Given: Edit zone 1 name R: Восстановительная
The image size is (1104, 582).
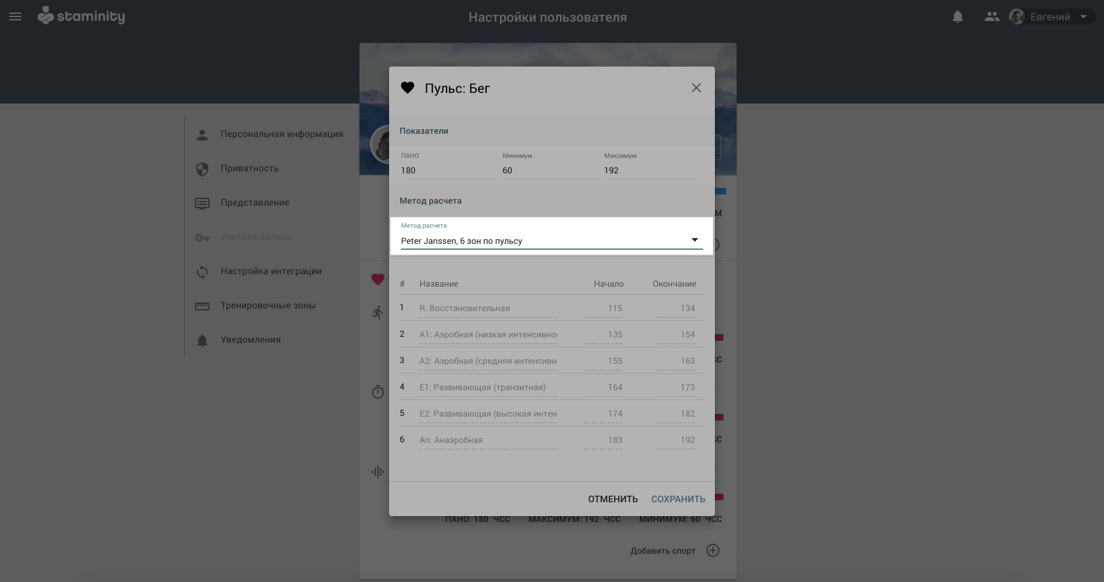Looking at the screenshot, I should tap(489, 308).
